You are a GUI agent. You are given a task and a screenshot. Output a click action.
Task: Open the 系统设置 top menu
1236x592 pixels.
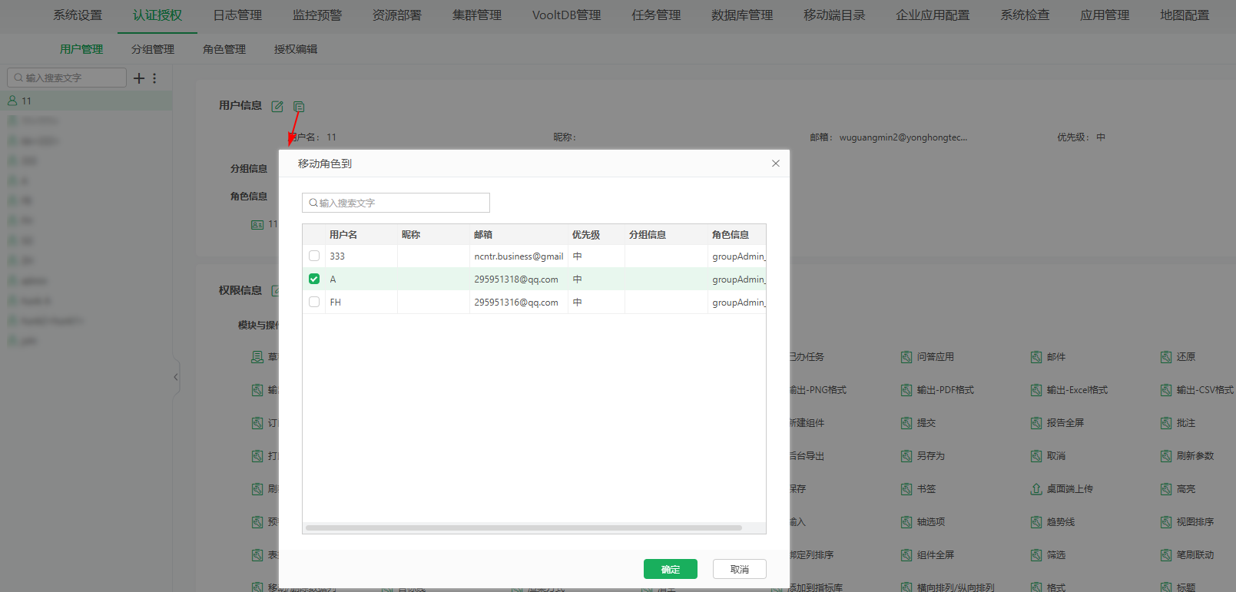coord(78,15)
